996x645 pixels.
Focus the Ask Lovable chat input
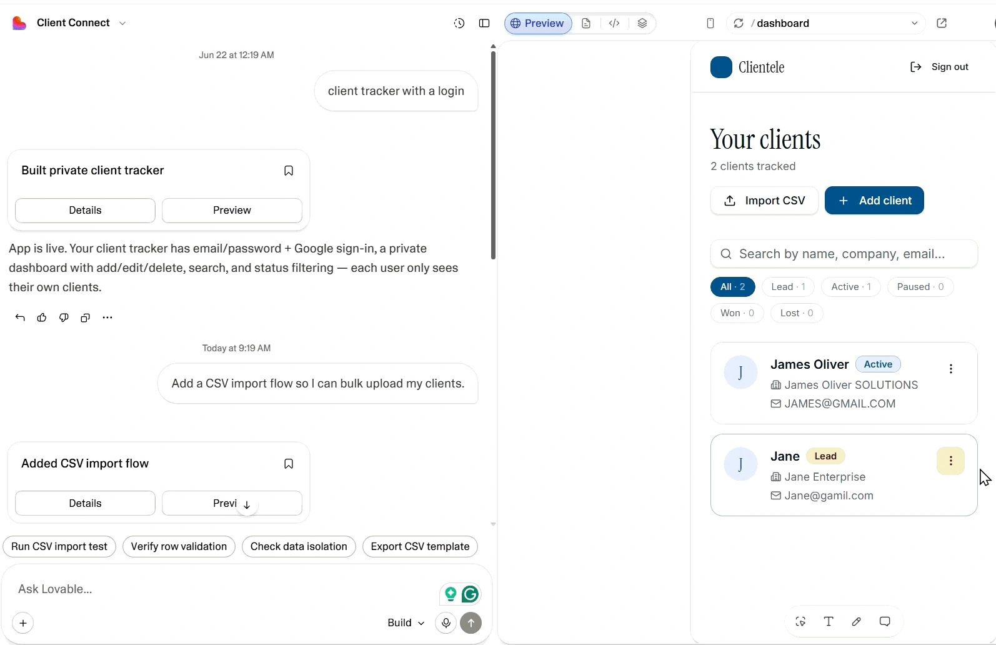[x=225, y=589]
